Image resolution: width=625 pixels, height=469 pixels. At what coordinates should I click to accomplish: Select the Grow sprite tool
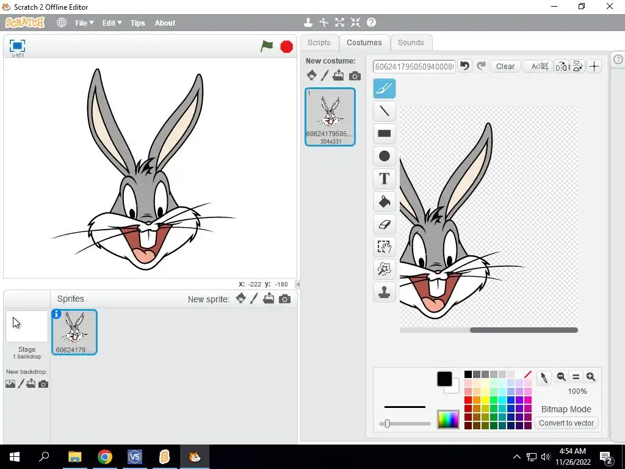click(339, 23)
